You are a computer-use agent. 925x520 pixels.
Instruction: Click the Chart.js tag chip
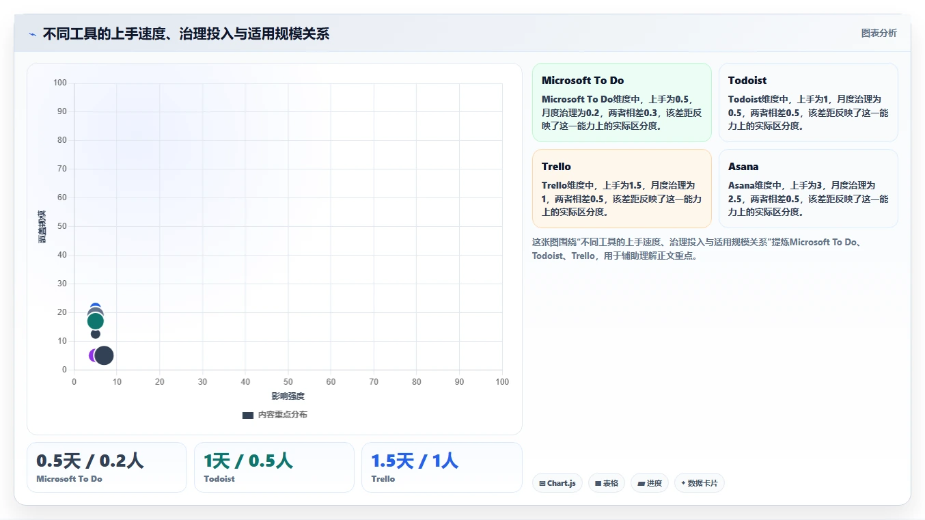click(x=557, y=483)
